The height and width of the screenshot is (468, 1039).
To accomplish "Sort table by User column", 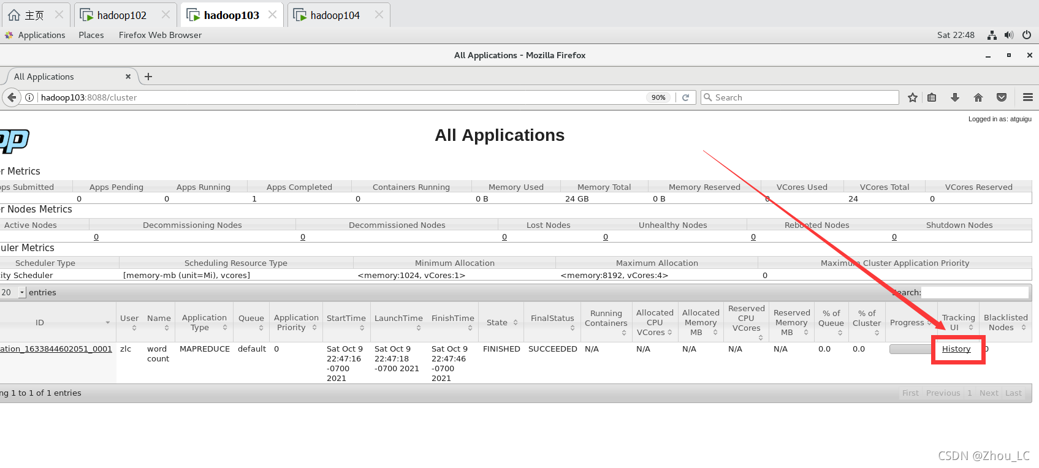I will click(x=129, y=322).
